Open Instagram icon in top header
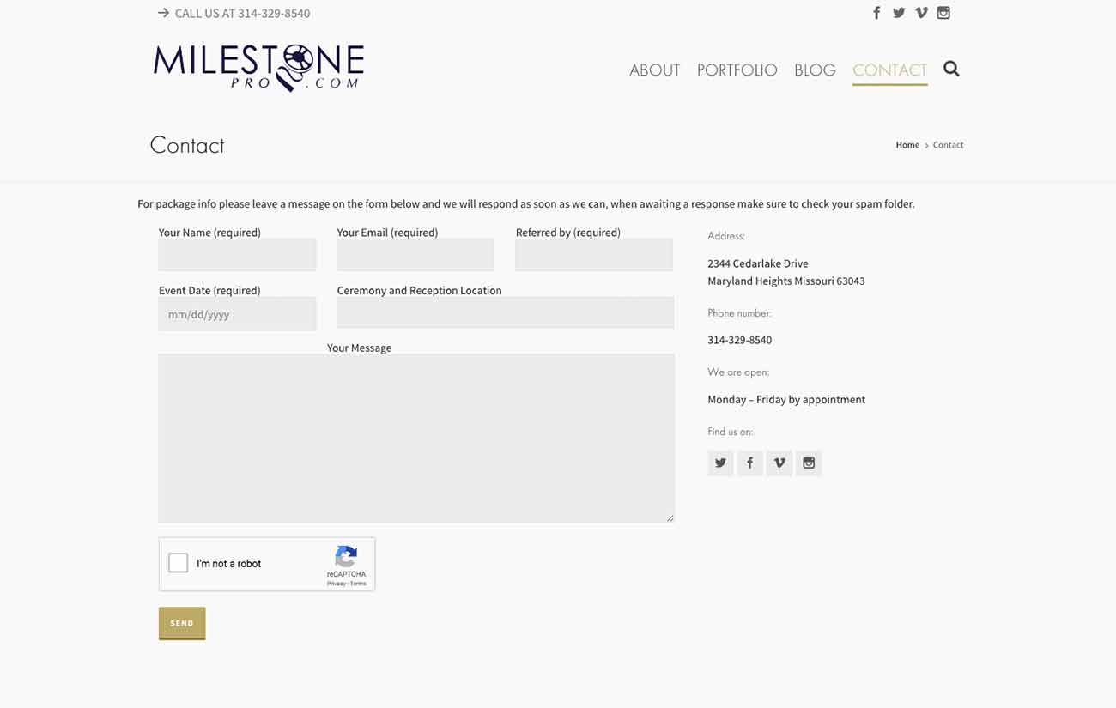1116x708 pixels. [943, 13]
